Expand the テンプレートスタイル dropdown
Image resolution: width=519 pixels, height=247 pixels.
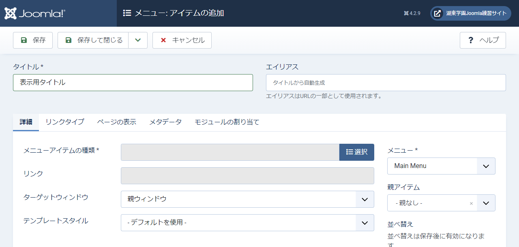click(247, 223)
